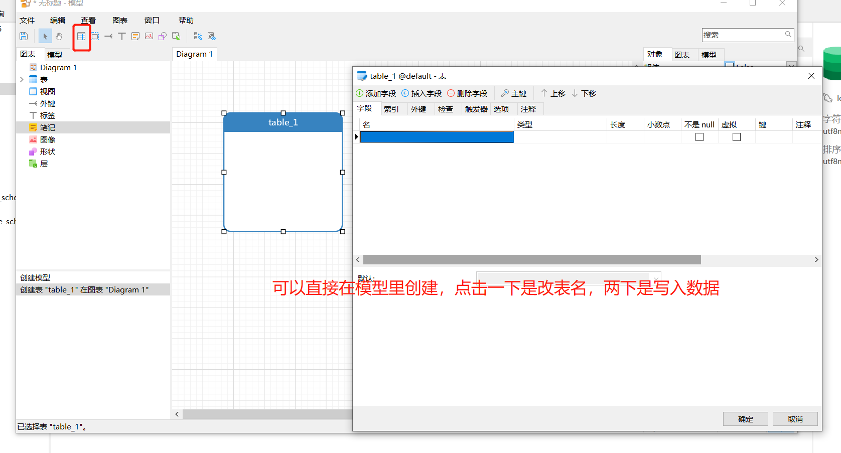This screenshot has width=841, height=453.
Task: Open the 查看 menu
Action: coord(88,21)
